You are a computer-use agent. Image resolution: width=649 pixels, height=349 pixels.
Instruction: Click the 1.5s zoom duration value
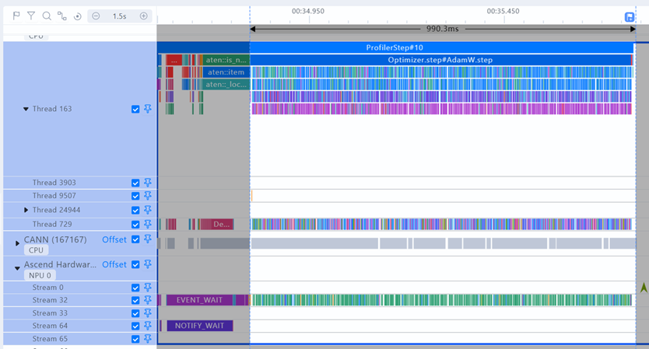(x=120, y=16)
